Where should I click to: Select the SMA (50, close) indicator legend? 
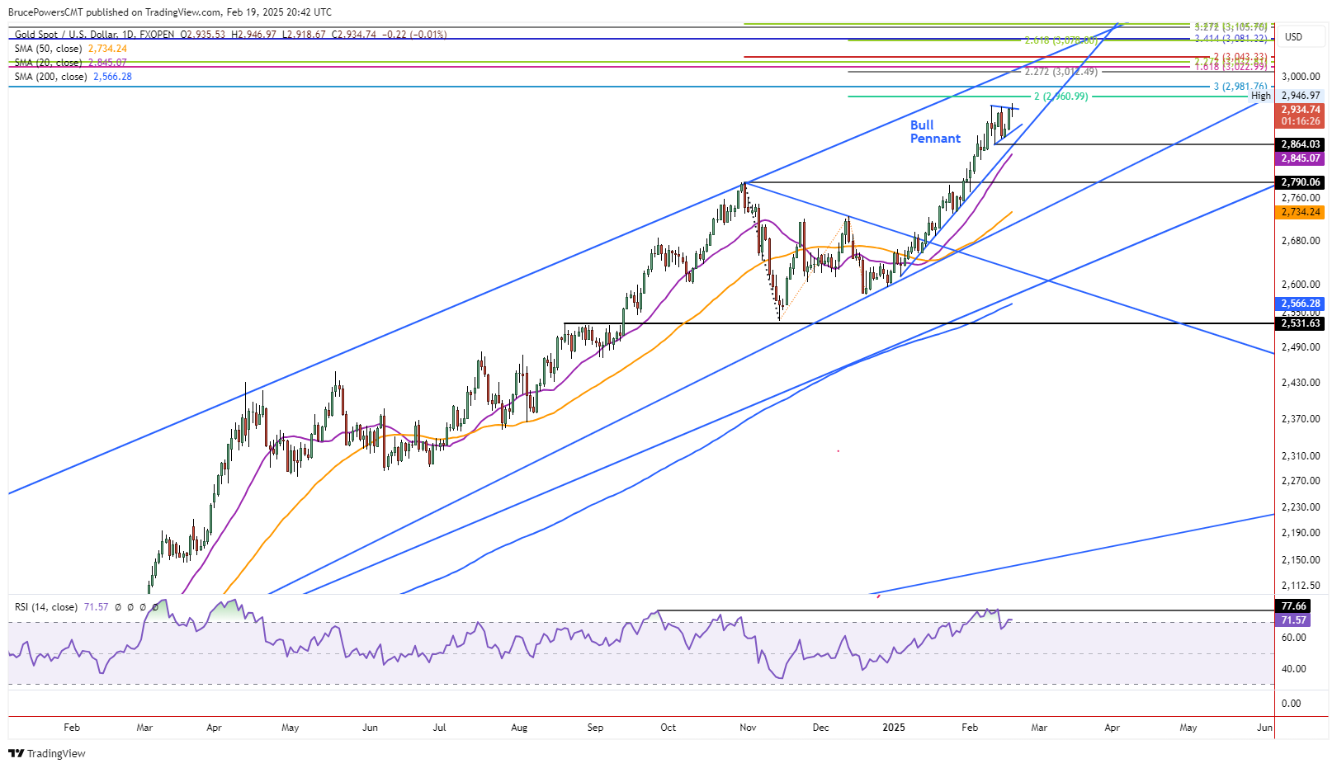point(48,49)
